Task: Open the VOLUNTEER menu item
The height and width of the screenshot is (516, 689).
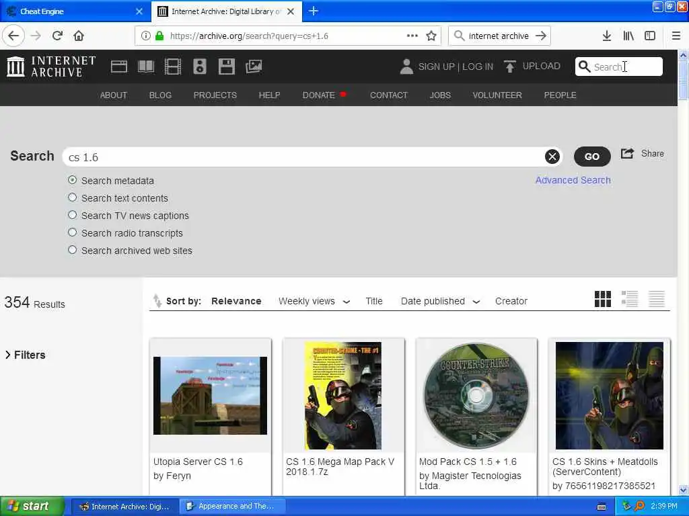Action: pos(497,95)
